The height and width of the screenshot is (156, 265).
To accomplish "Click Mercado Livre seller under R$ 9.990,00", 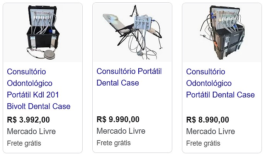I will (x=121, y=131).
